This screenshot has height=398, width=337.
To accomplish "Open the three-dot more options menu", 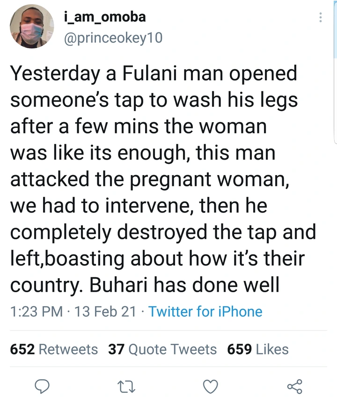I will tap(321, 17).
